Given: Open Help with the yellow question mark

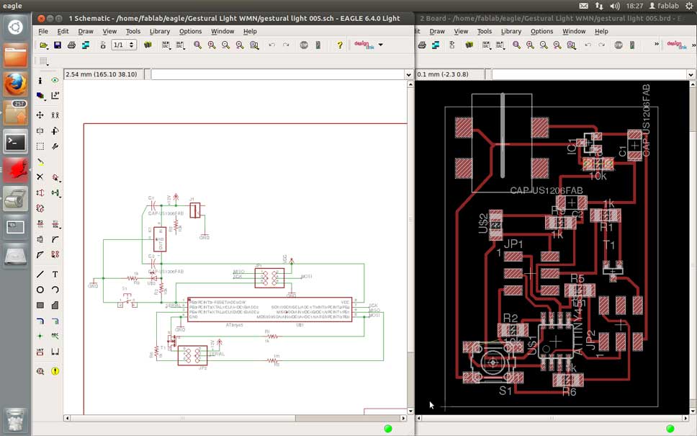Looking at the screenshot, I should pos(340,45).
